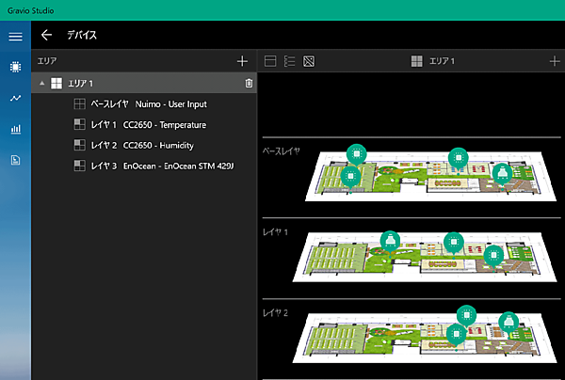Open the bar chart icon in sidebar
This screenshot has height=380, width=565.
point(15,129)
